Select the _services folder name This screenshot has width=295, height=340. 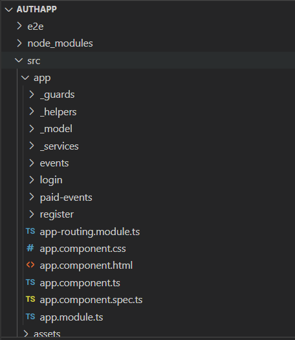pos(60,146)
